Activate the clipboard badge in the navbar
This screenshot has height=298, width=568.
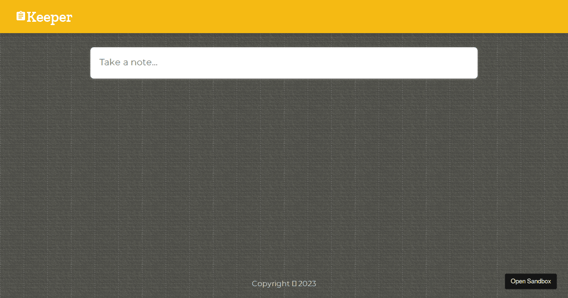point(20,15)
